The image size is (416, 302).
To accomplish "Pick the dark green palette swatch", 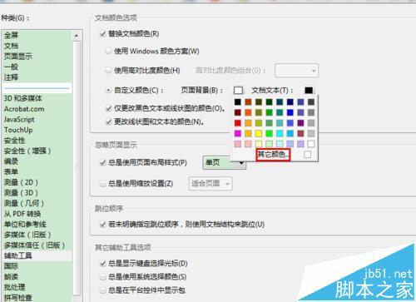I will pos(269,102).
